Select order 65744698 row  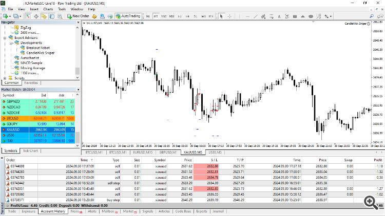point(194,166)
